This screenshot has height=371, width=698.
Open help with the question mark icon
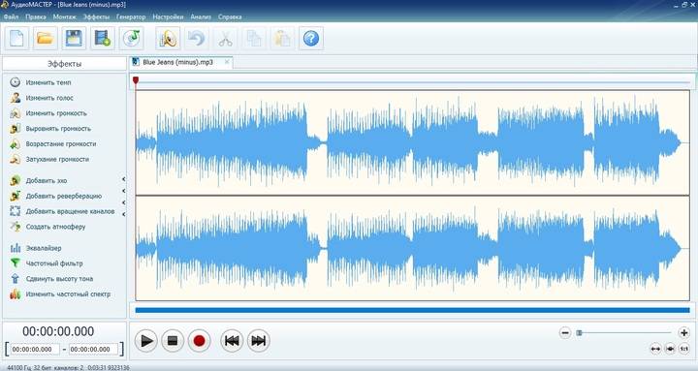(311, 38)
